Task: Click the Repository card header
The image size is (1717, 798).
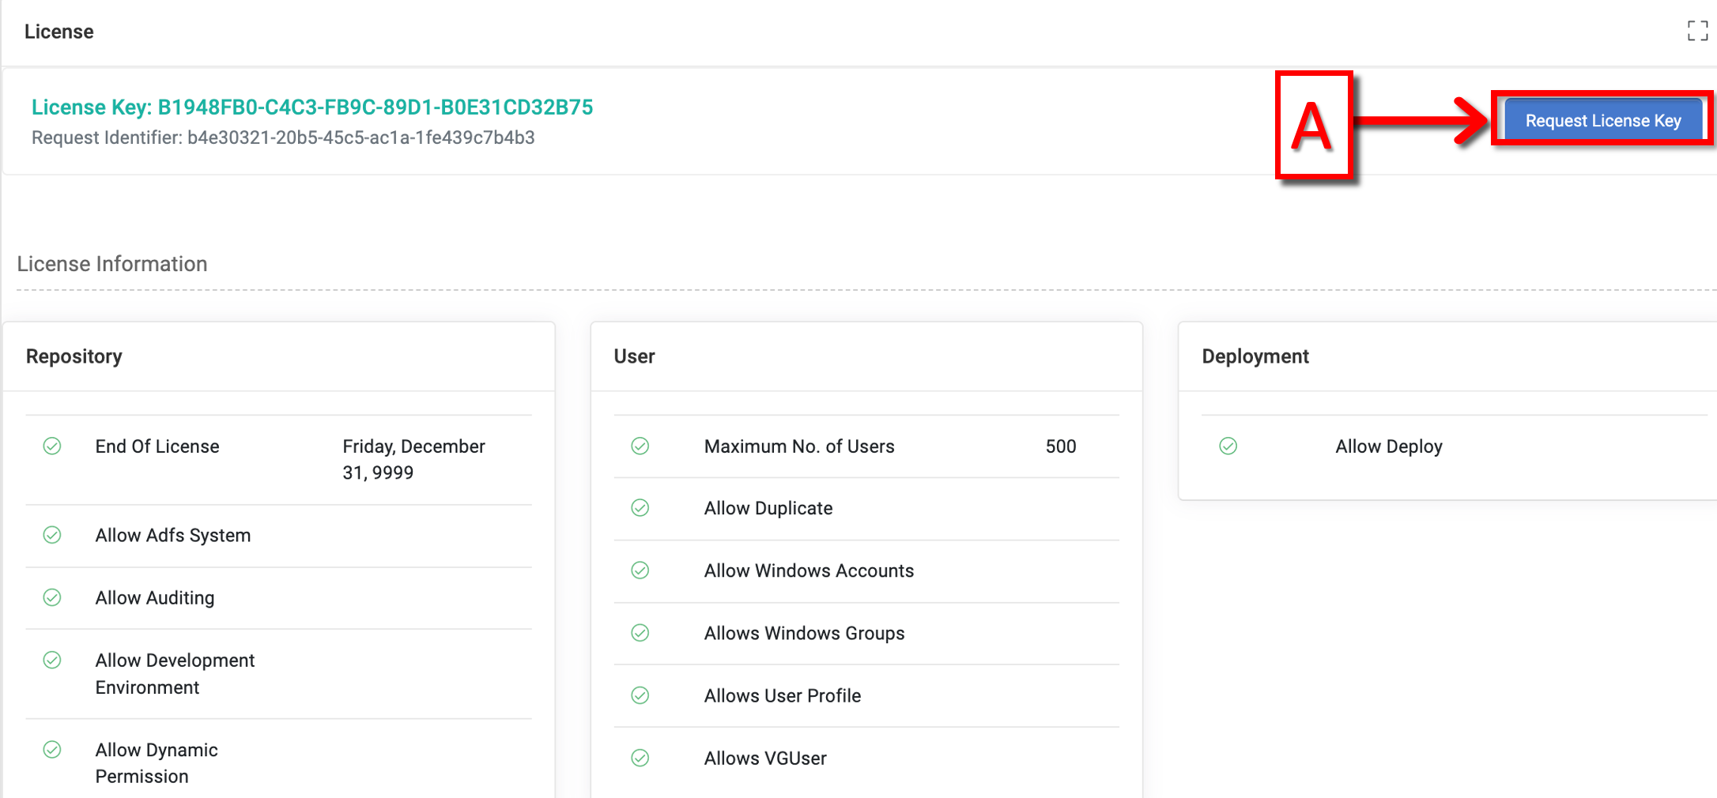Action: pos(74,356)
